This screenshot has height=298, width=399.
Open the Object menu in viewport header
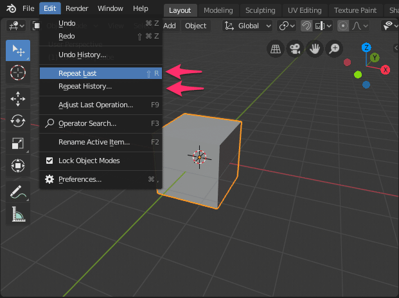196,26
